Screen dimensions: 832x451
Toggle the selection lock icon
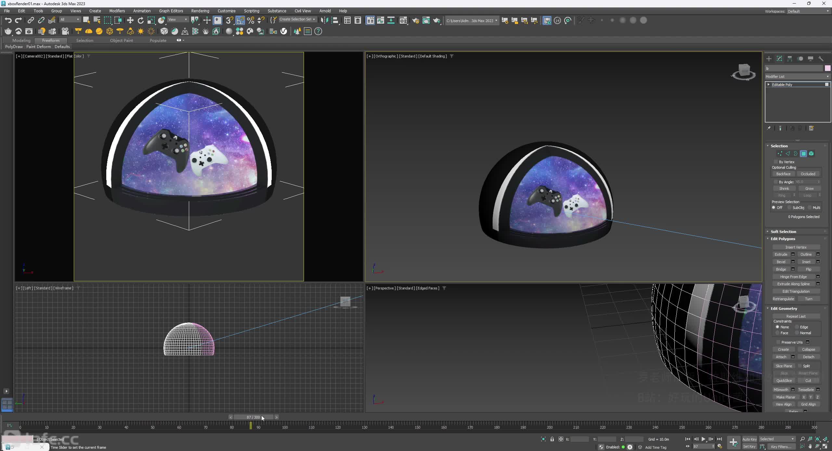coord(552,439)
